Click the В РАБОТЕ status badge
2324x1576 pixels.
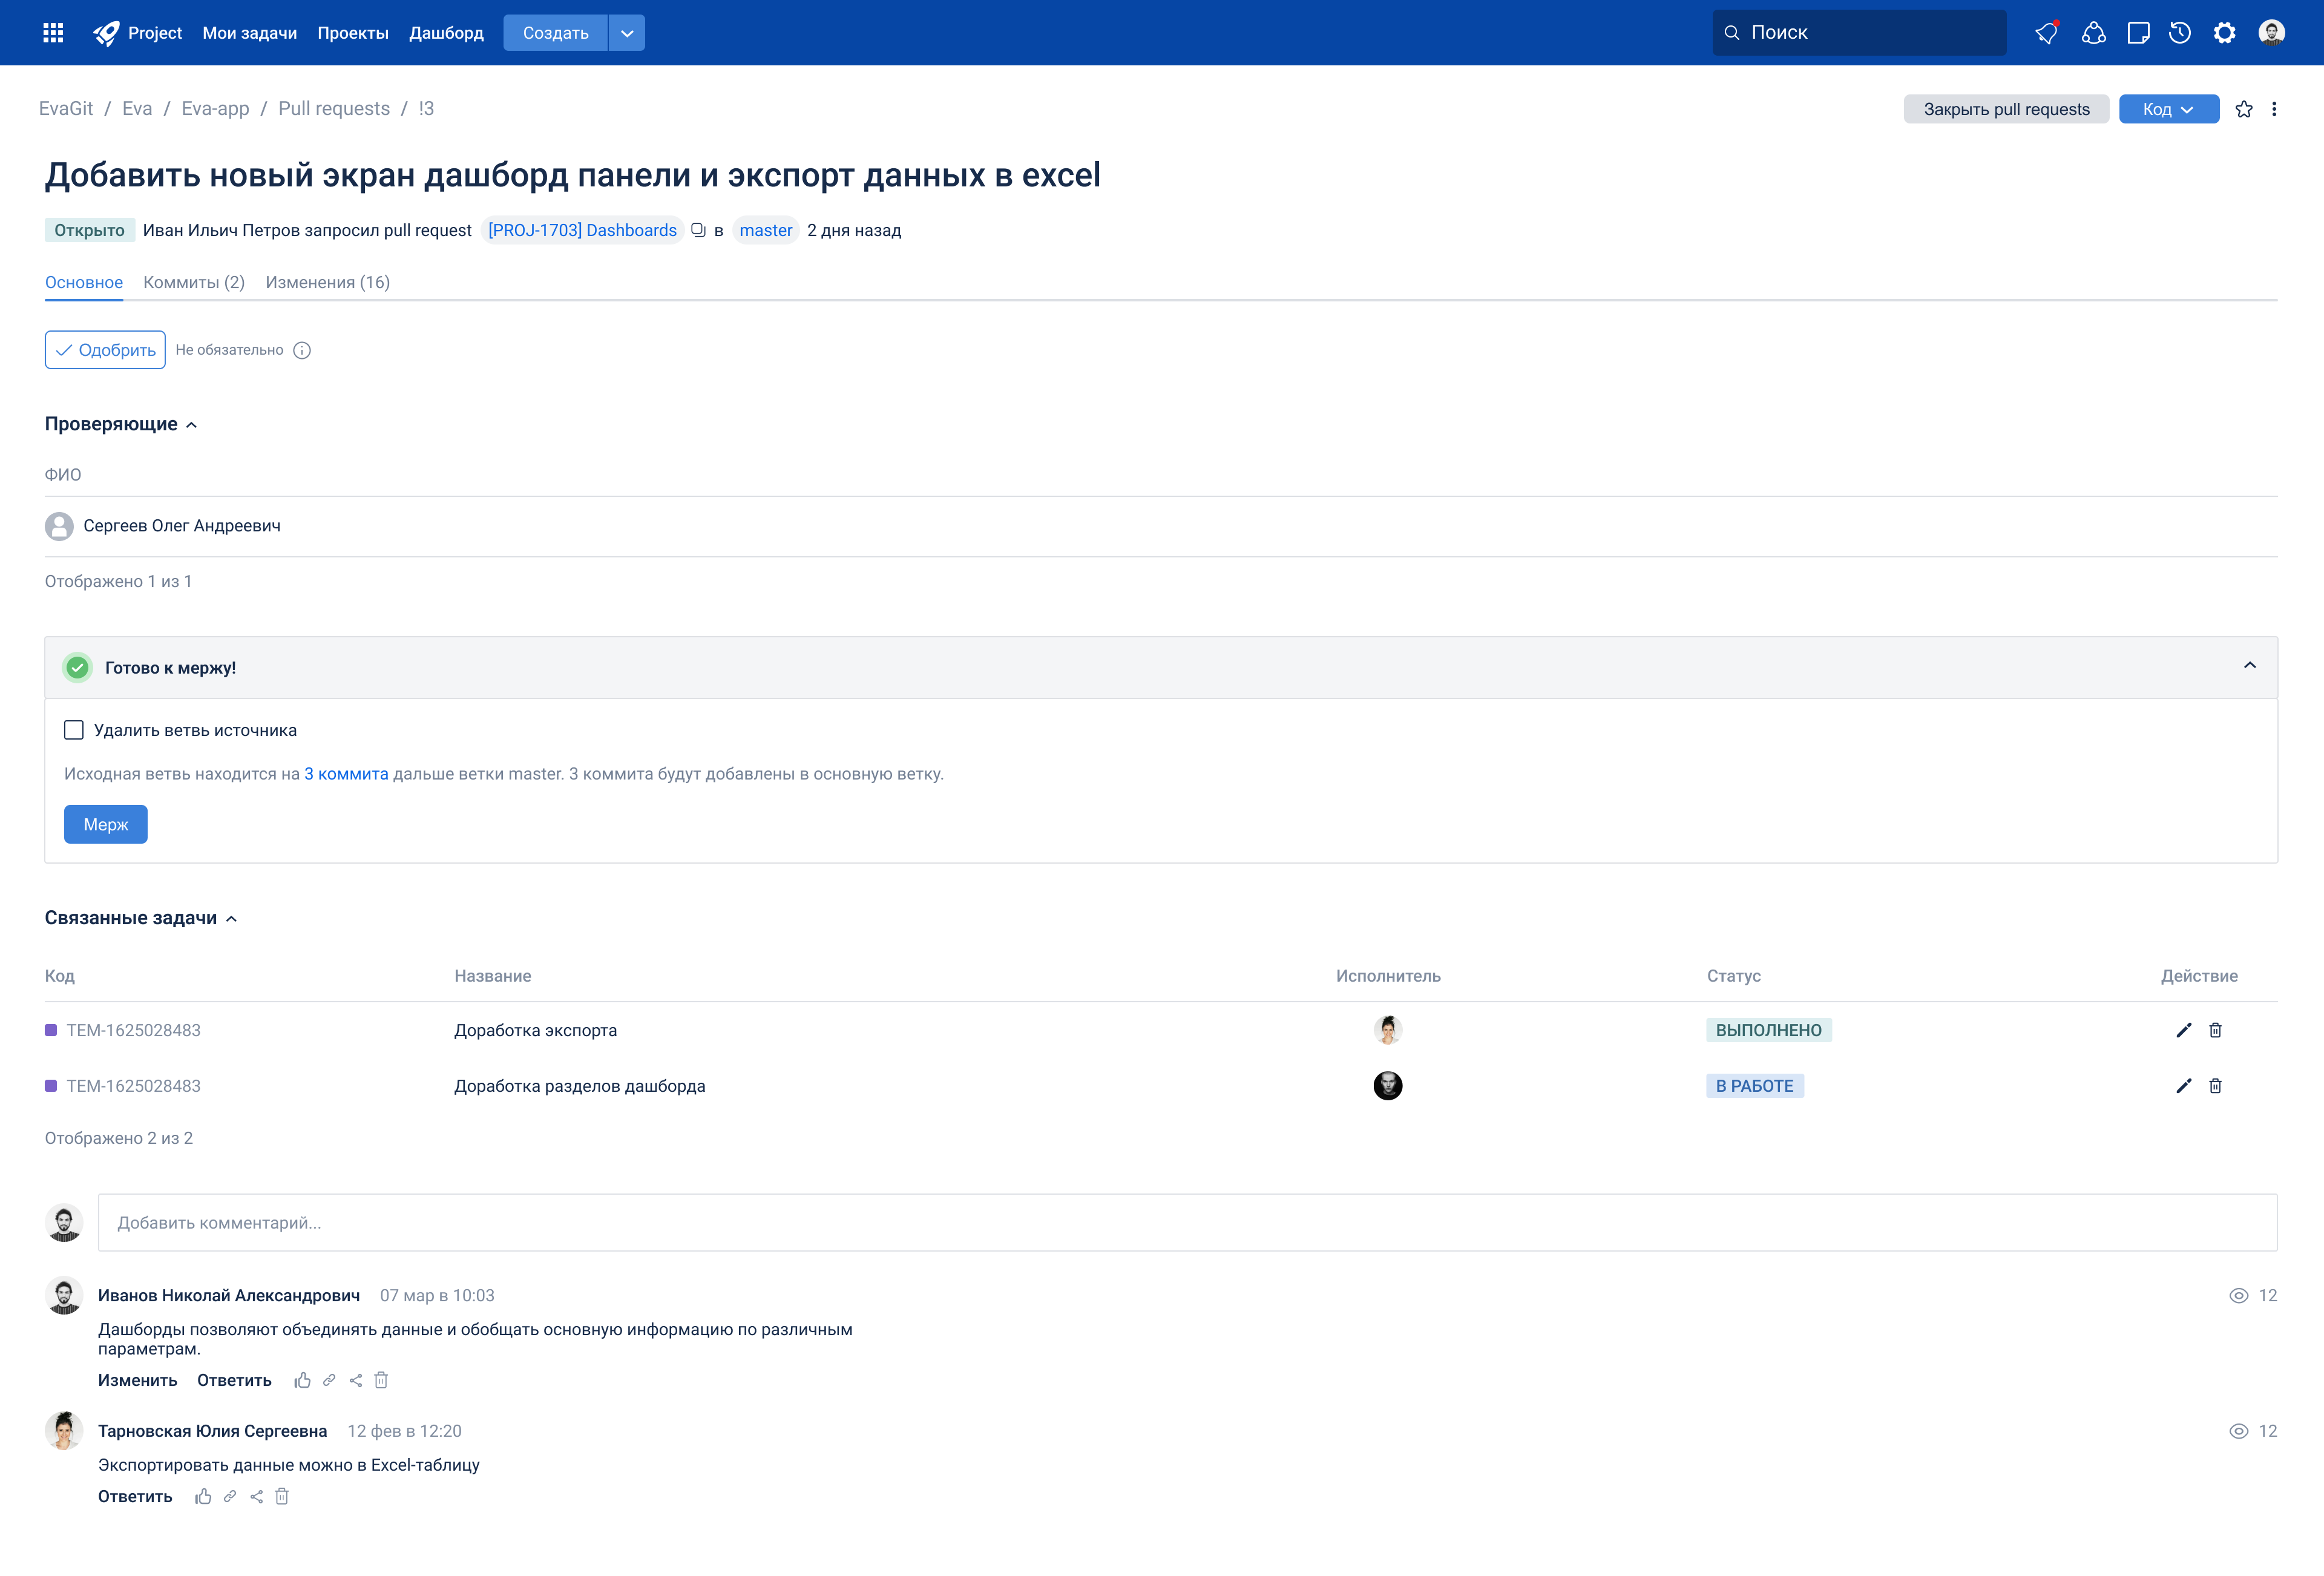pyautogui.click(x=1755, y=1086)
